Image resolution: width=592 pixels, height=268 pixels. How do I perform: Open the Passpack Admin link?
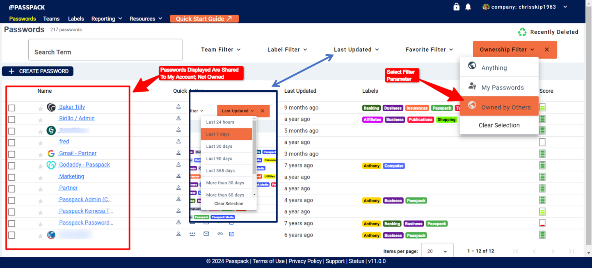point(85,199)
